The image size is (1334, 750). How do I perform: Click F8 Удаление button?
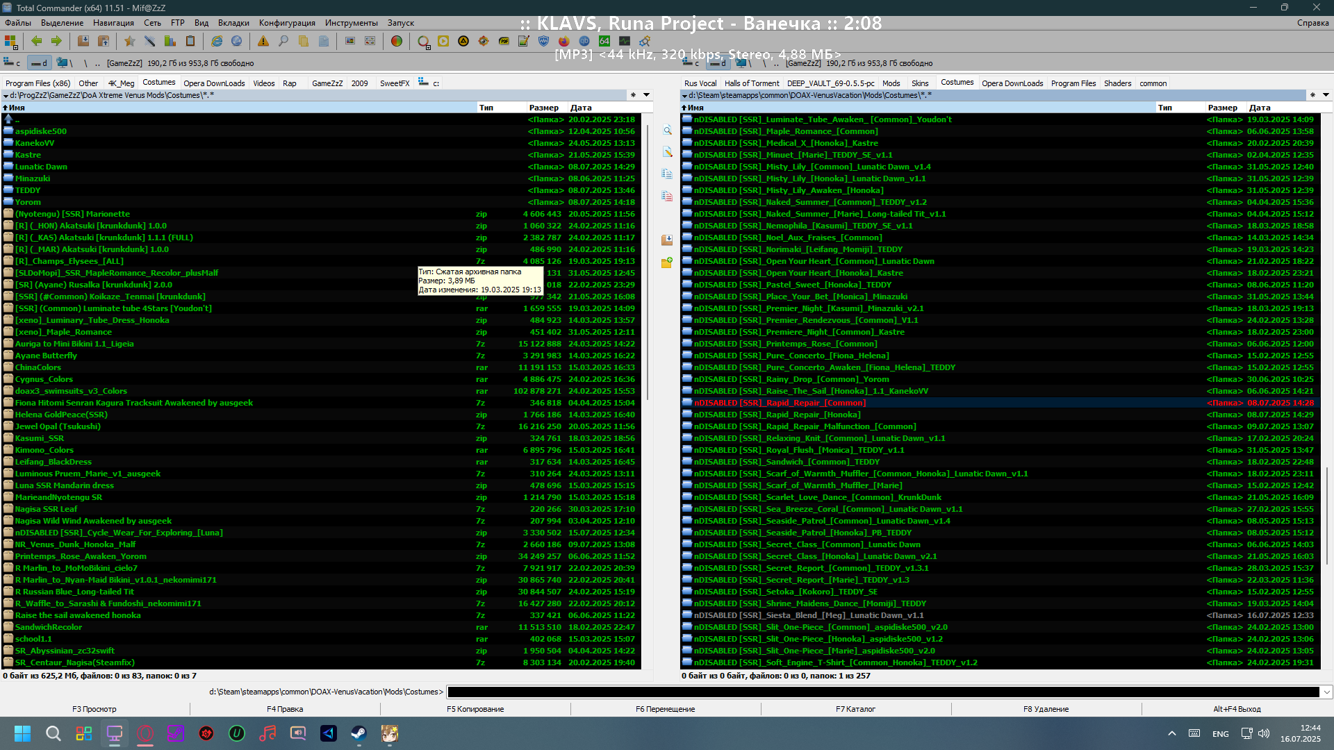tap(1046, 709)
